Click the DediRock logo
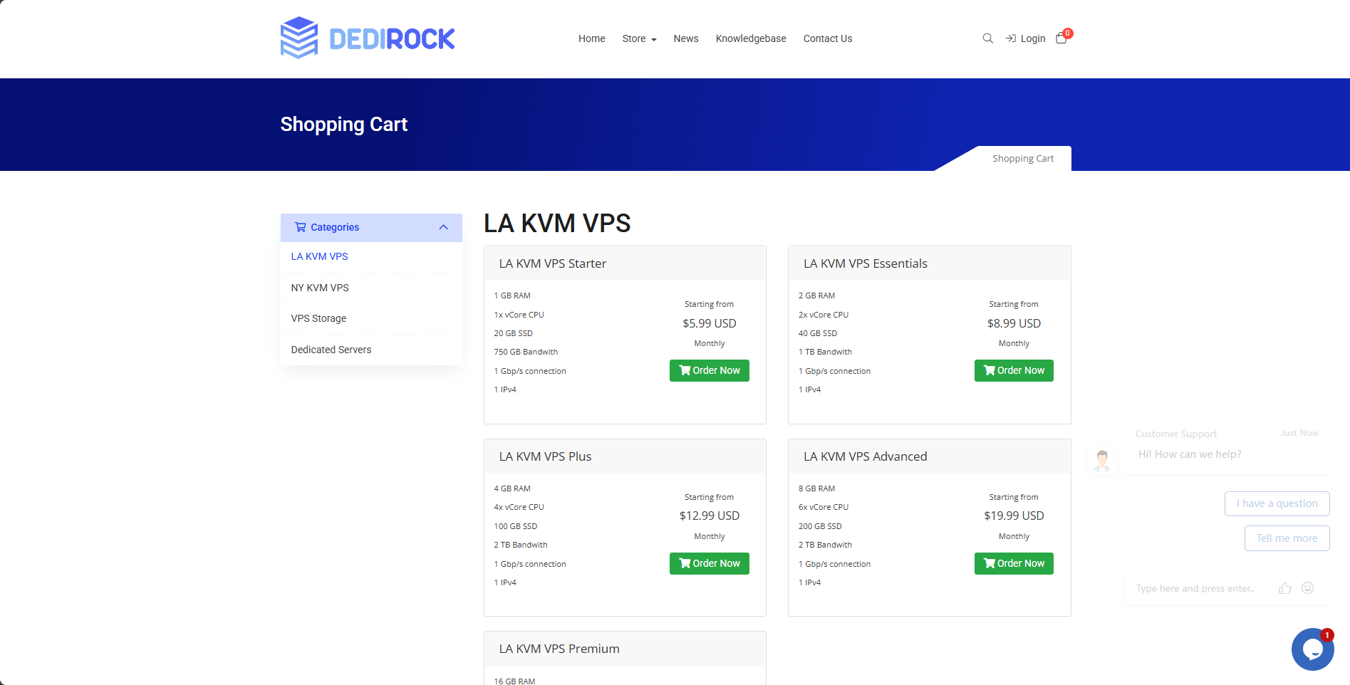 [368, 38]
